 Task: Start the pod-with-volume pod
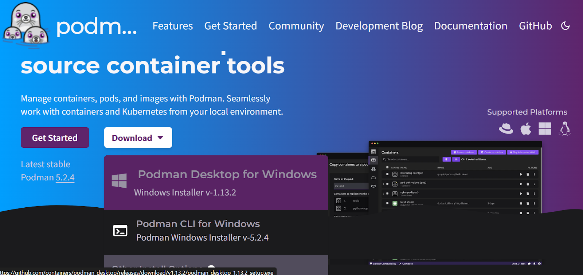pyautogui.click(x=521, y=184)
